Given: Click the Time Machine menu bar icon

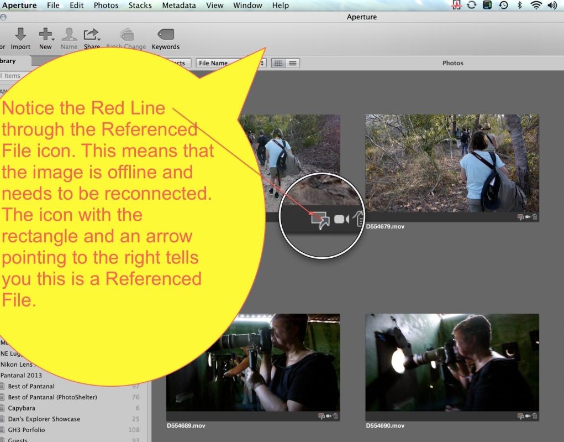Looking at the screenshot, I should (x=504, y=5).
